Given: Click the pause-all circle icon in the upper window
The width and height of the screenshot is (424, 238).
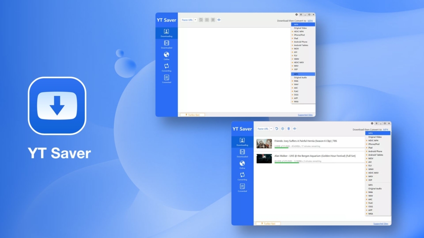Looking at the screenshot, I should click(207, 20).
